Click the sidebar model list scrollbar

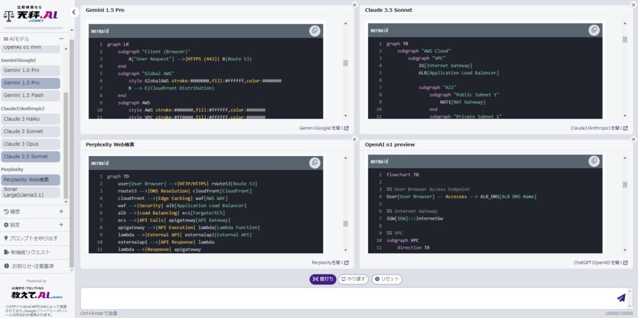tap(66, 144)
